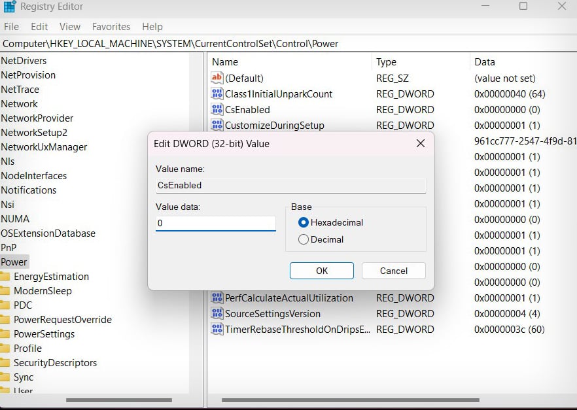Select the Notifications key
Viewport: 577px width, 410px height.
pyautogui.click(x=29, y=190)
